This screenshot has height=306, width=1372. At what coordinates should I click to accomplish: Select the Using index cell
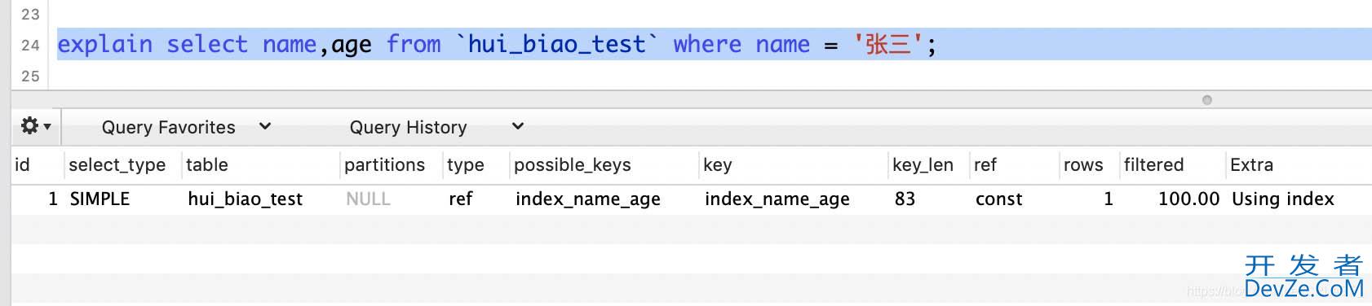[1283, 199]
